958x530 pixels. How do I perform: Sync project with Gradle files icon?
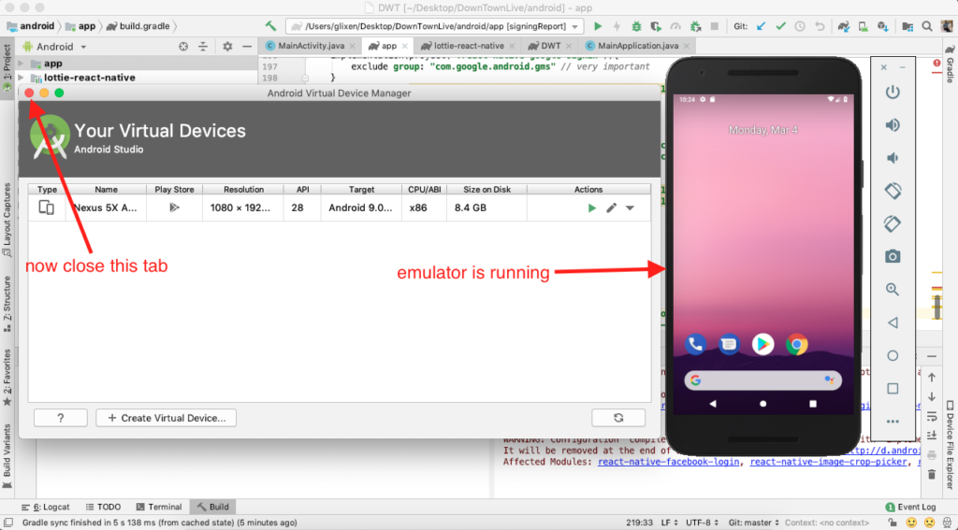(x=844, y=26)
